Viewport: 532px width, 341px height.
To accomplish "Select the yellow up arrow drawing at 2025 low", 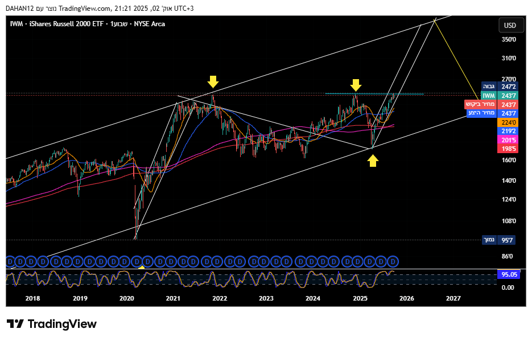I will pyautogui.click(x=373, y=161).
